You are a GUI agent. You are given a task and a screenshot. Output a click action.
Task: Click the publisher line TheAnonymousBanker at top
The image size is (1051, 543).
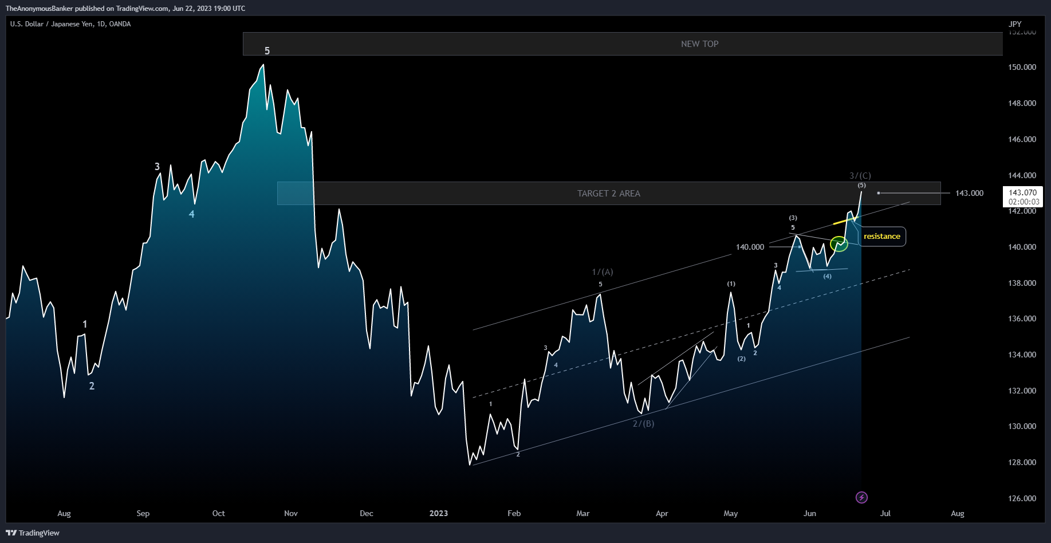click(125, 9)
